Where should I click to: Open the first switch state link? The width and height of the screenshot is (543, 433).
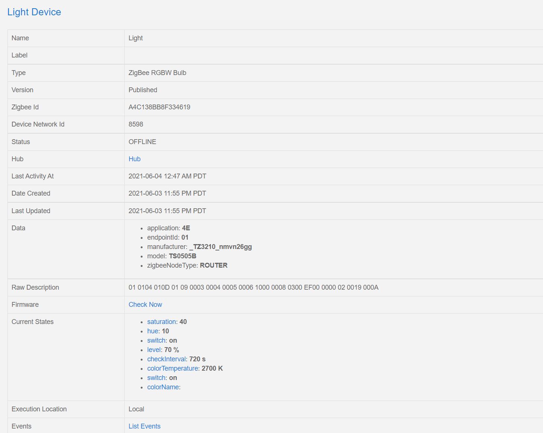pos(156,340)
